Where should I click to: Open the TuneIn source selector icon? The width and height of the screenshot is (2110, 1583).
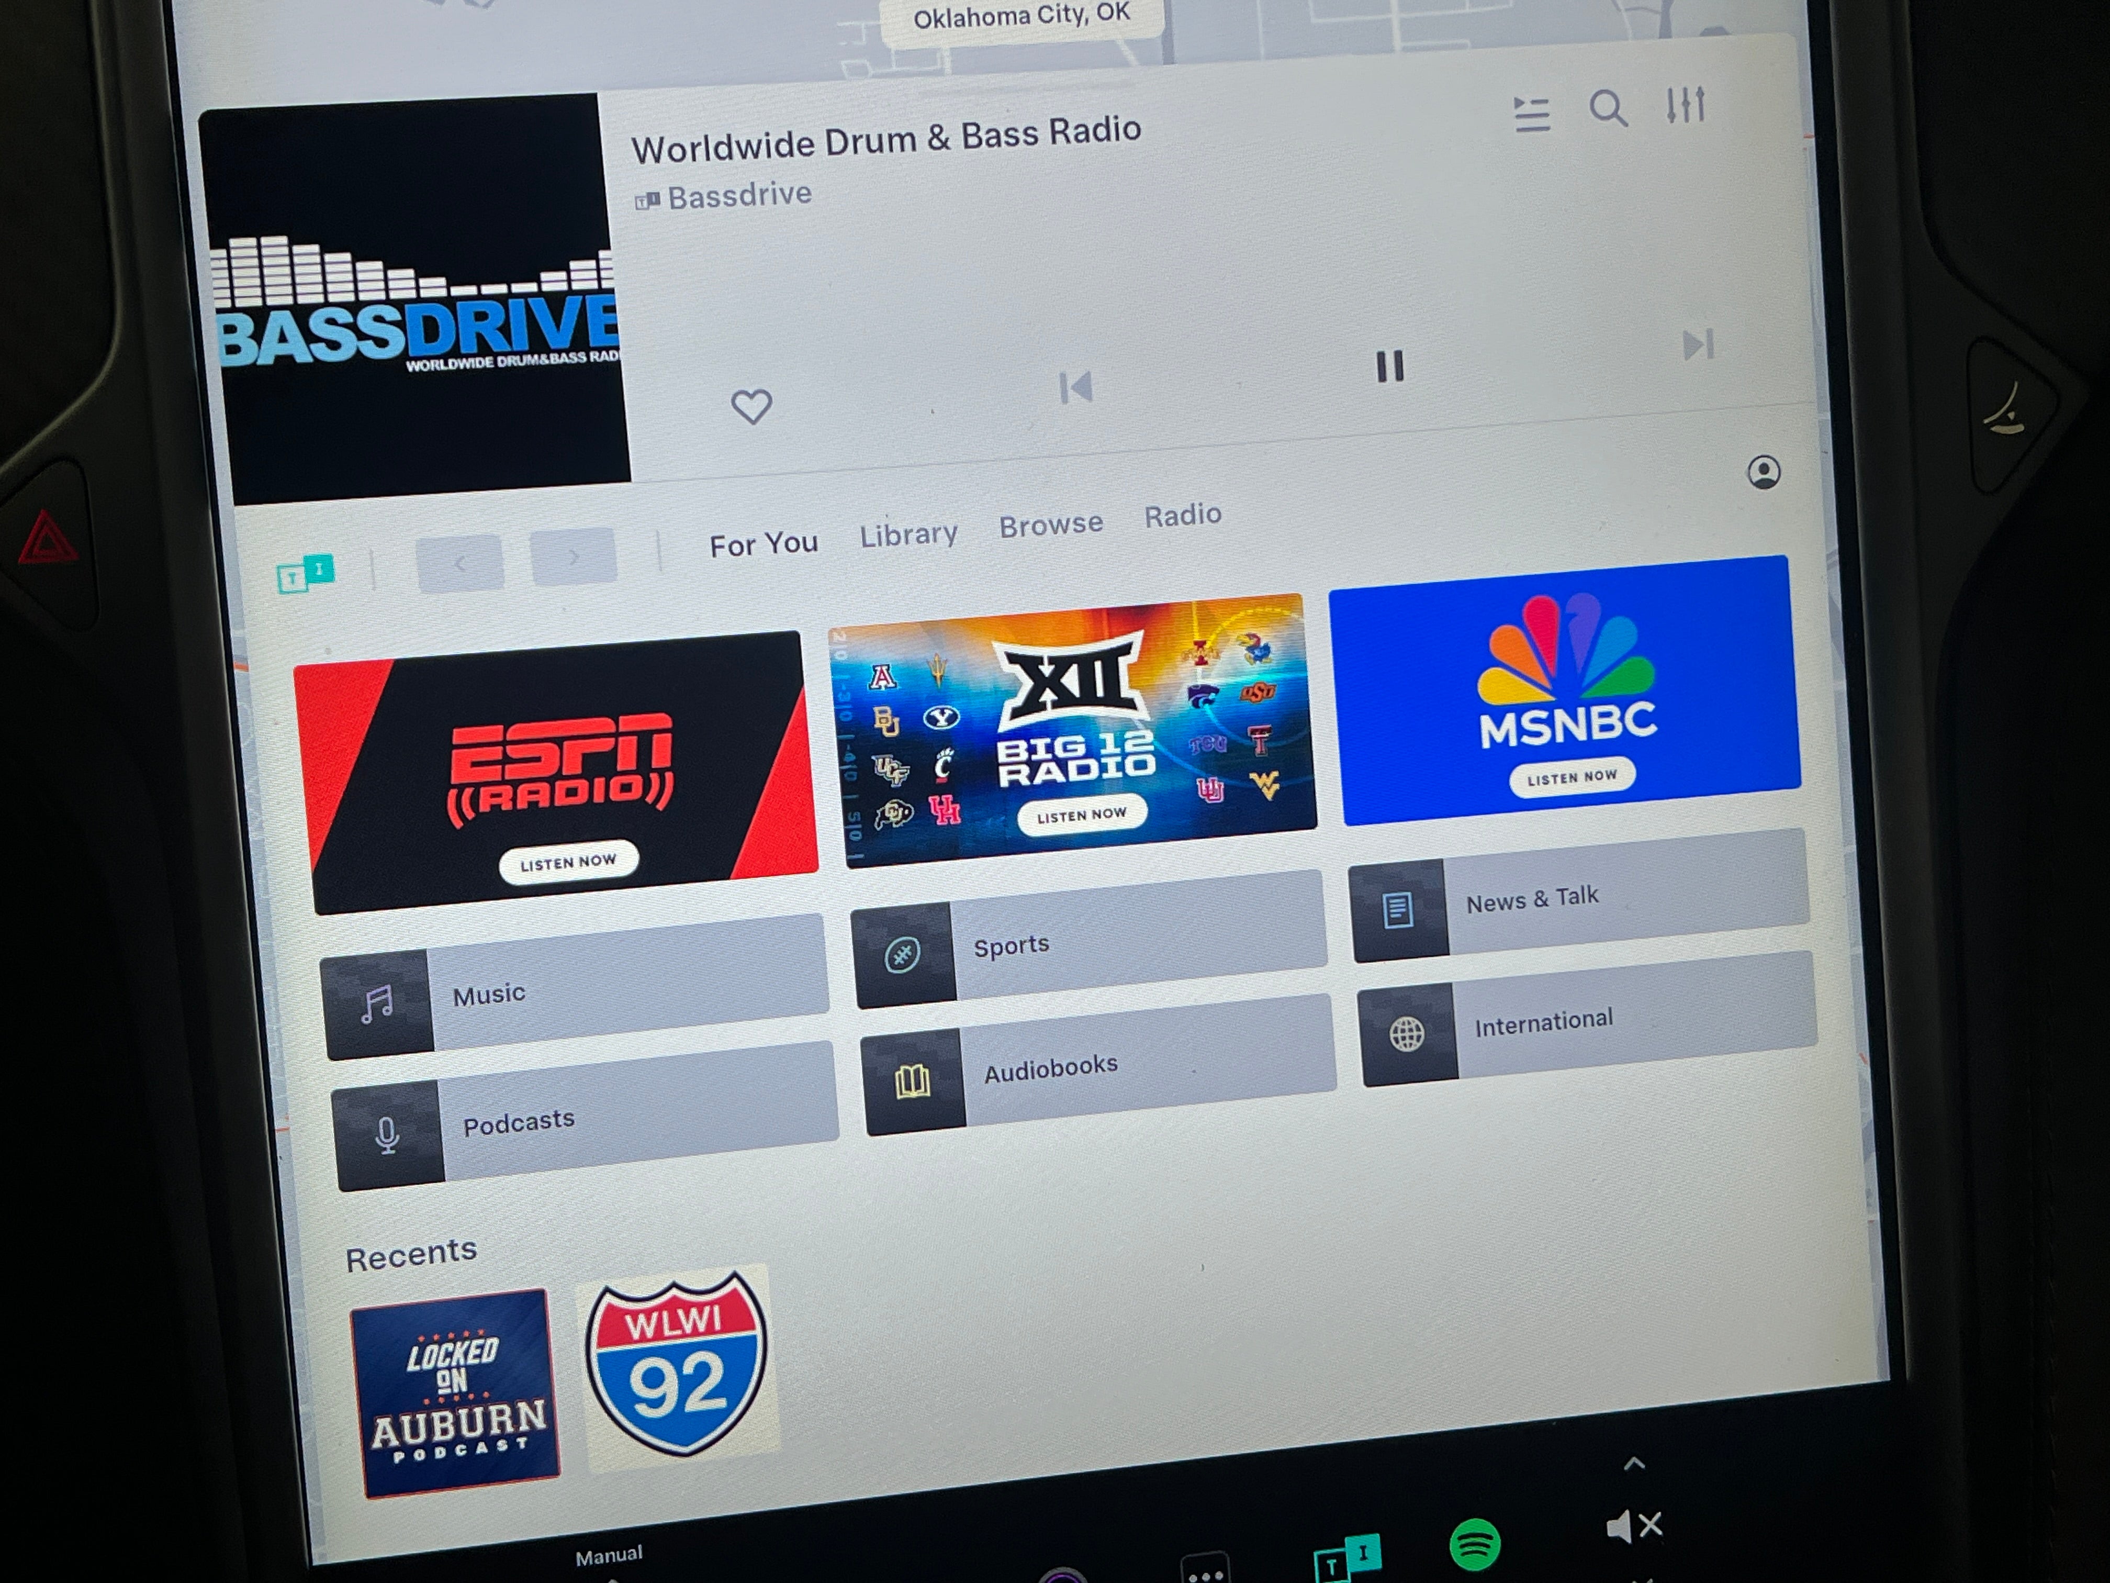[305, 573]
